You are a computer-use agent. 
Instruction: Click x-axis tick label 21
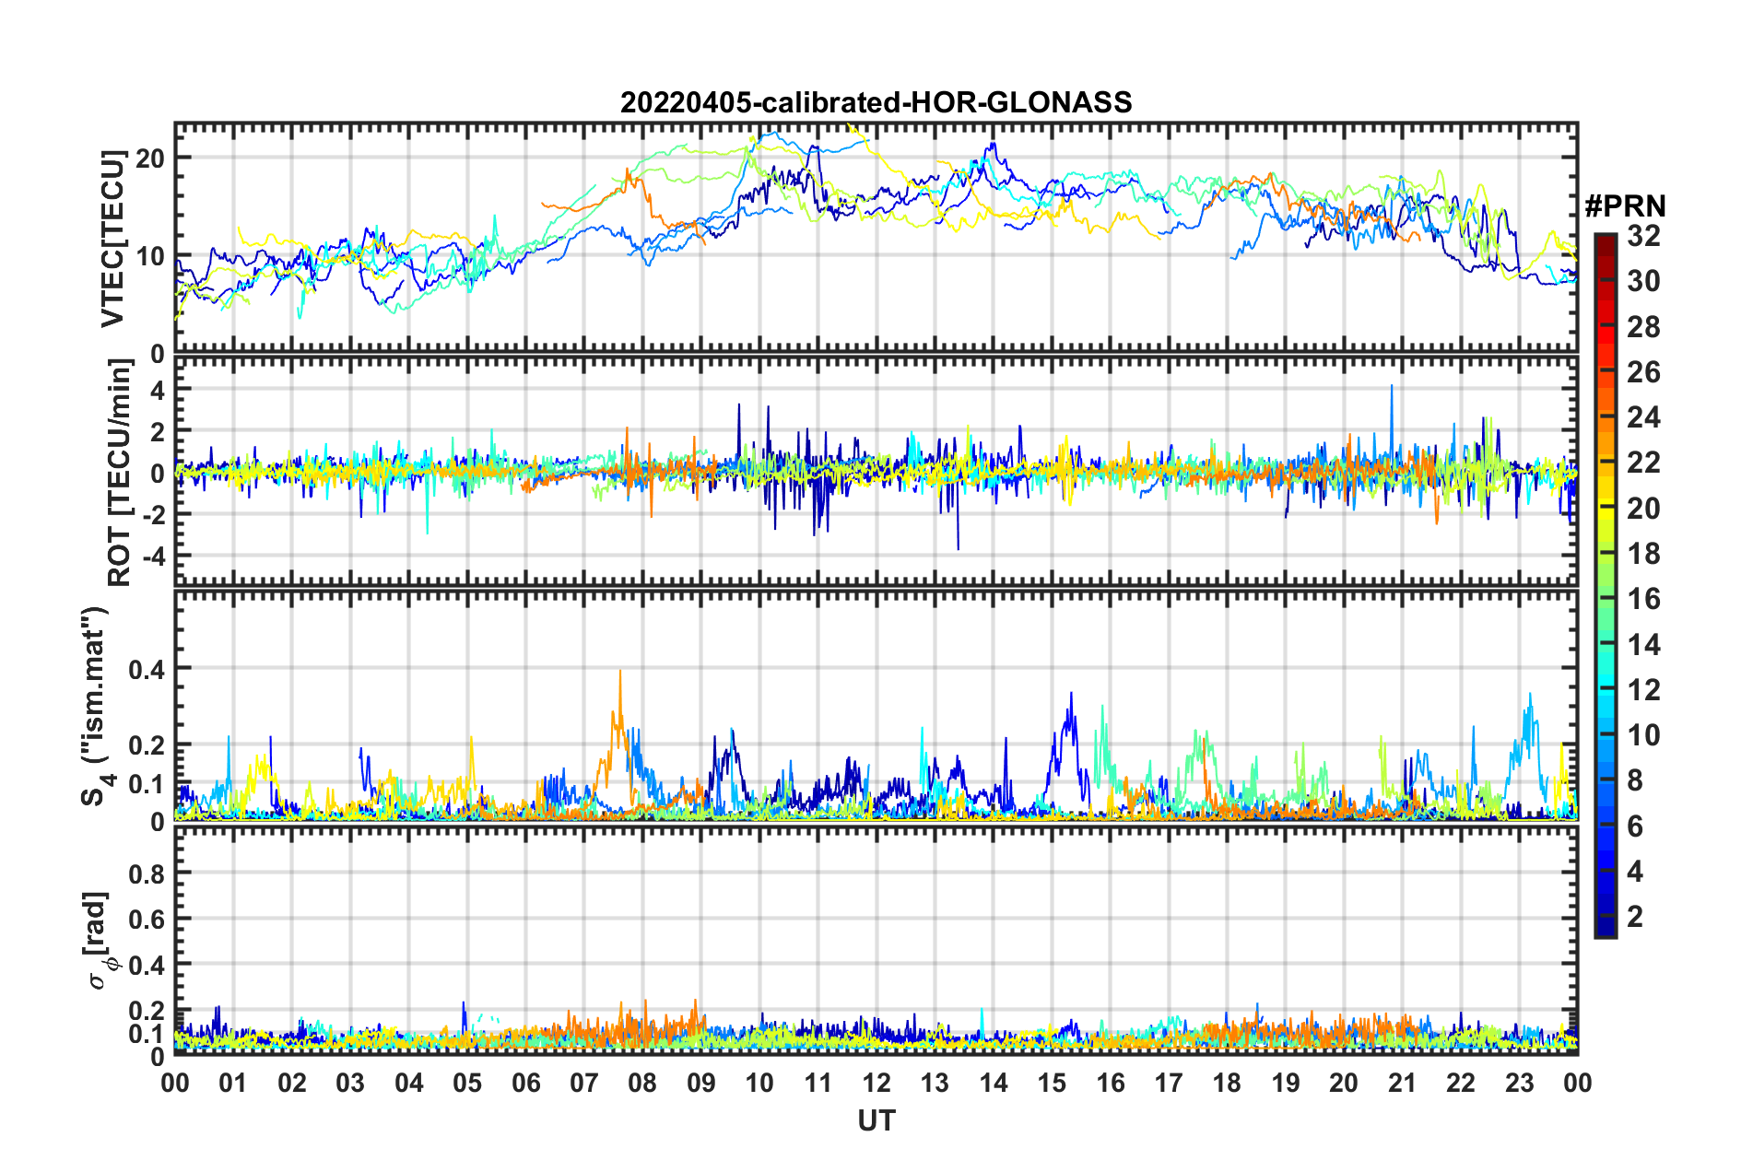[1403, 1083]
